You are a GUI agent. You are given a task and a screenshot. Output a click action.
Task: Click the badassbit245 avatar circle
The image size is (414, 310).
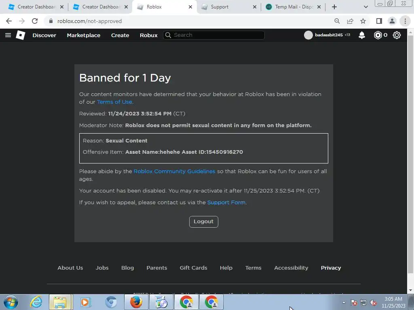click(308, 35)
